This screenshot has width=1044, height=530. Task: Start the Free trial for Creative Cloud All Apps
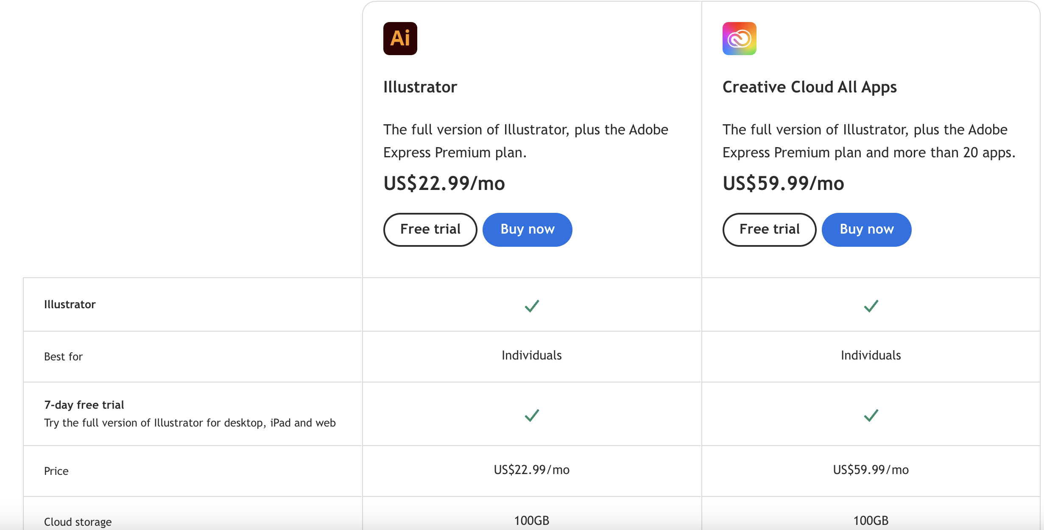[x=769, y=229]
